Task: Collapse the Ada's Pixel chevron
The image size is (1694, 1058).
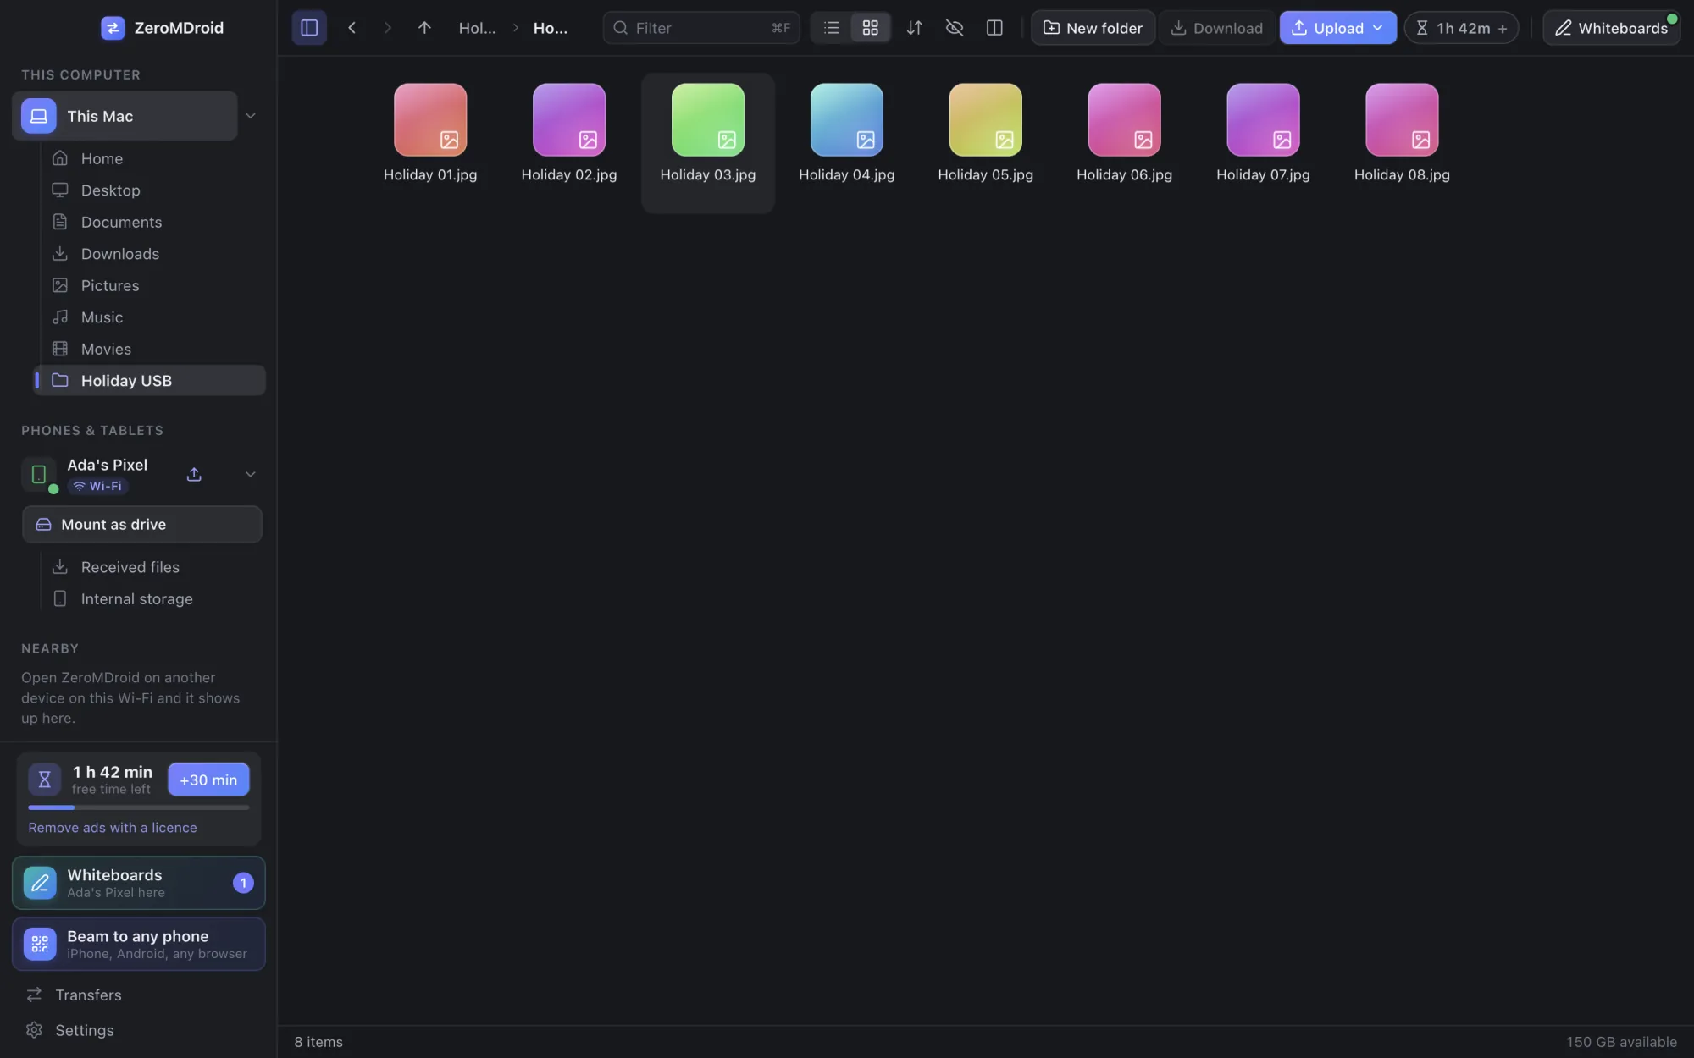Action: pos(251,474)
